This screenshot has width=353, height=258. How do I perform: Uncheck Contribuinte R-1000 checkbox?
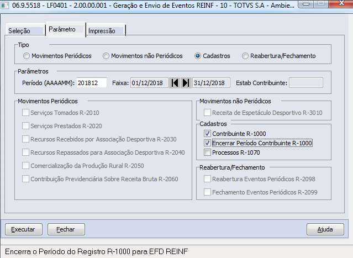(x=207, y=134)
